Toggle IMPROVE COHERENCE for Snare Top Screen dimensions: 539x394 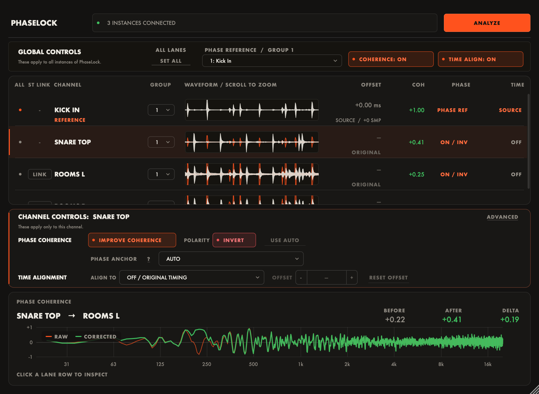(x=132, y=240)
